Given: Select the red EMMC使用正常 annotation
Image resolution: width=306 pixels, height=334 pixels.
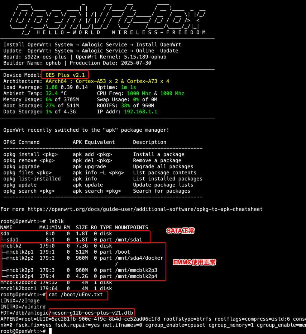Looking at the screenshot, I should [x=193, y=262].
